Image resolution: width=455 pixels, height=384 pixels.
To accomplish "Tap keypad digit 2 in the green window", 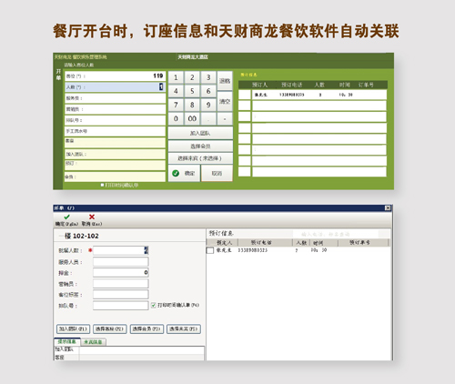I will tap(192, 77).
